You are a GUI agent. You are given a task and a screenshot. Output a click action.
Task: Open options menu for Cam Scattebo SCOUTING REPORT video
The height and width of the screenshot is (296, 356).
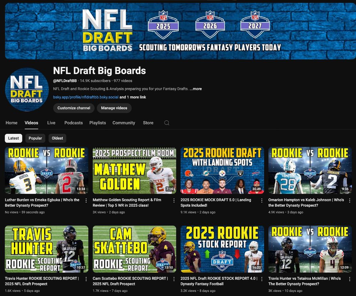click(174, 279)
